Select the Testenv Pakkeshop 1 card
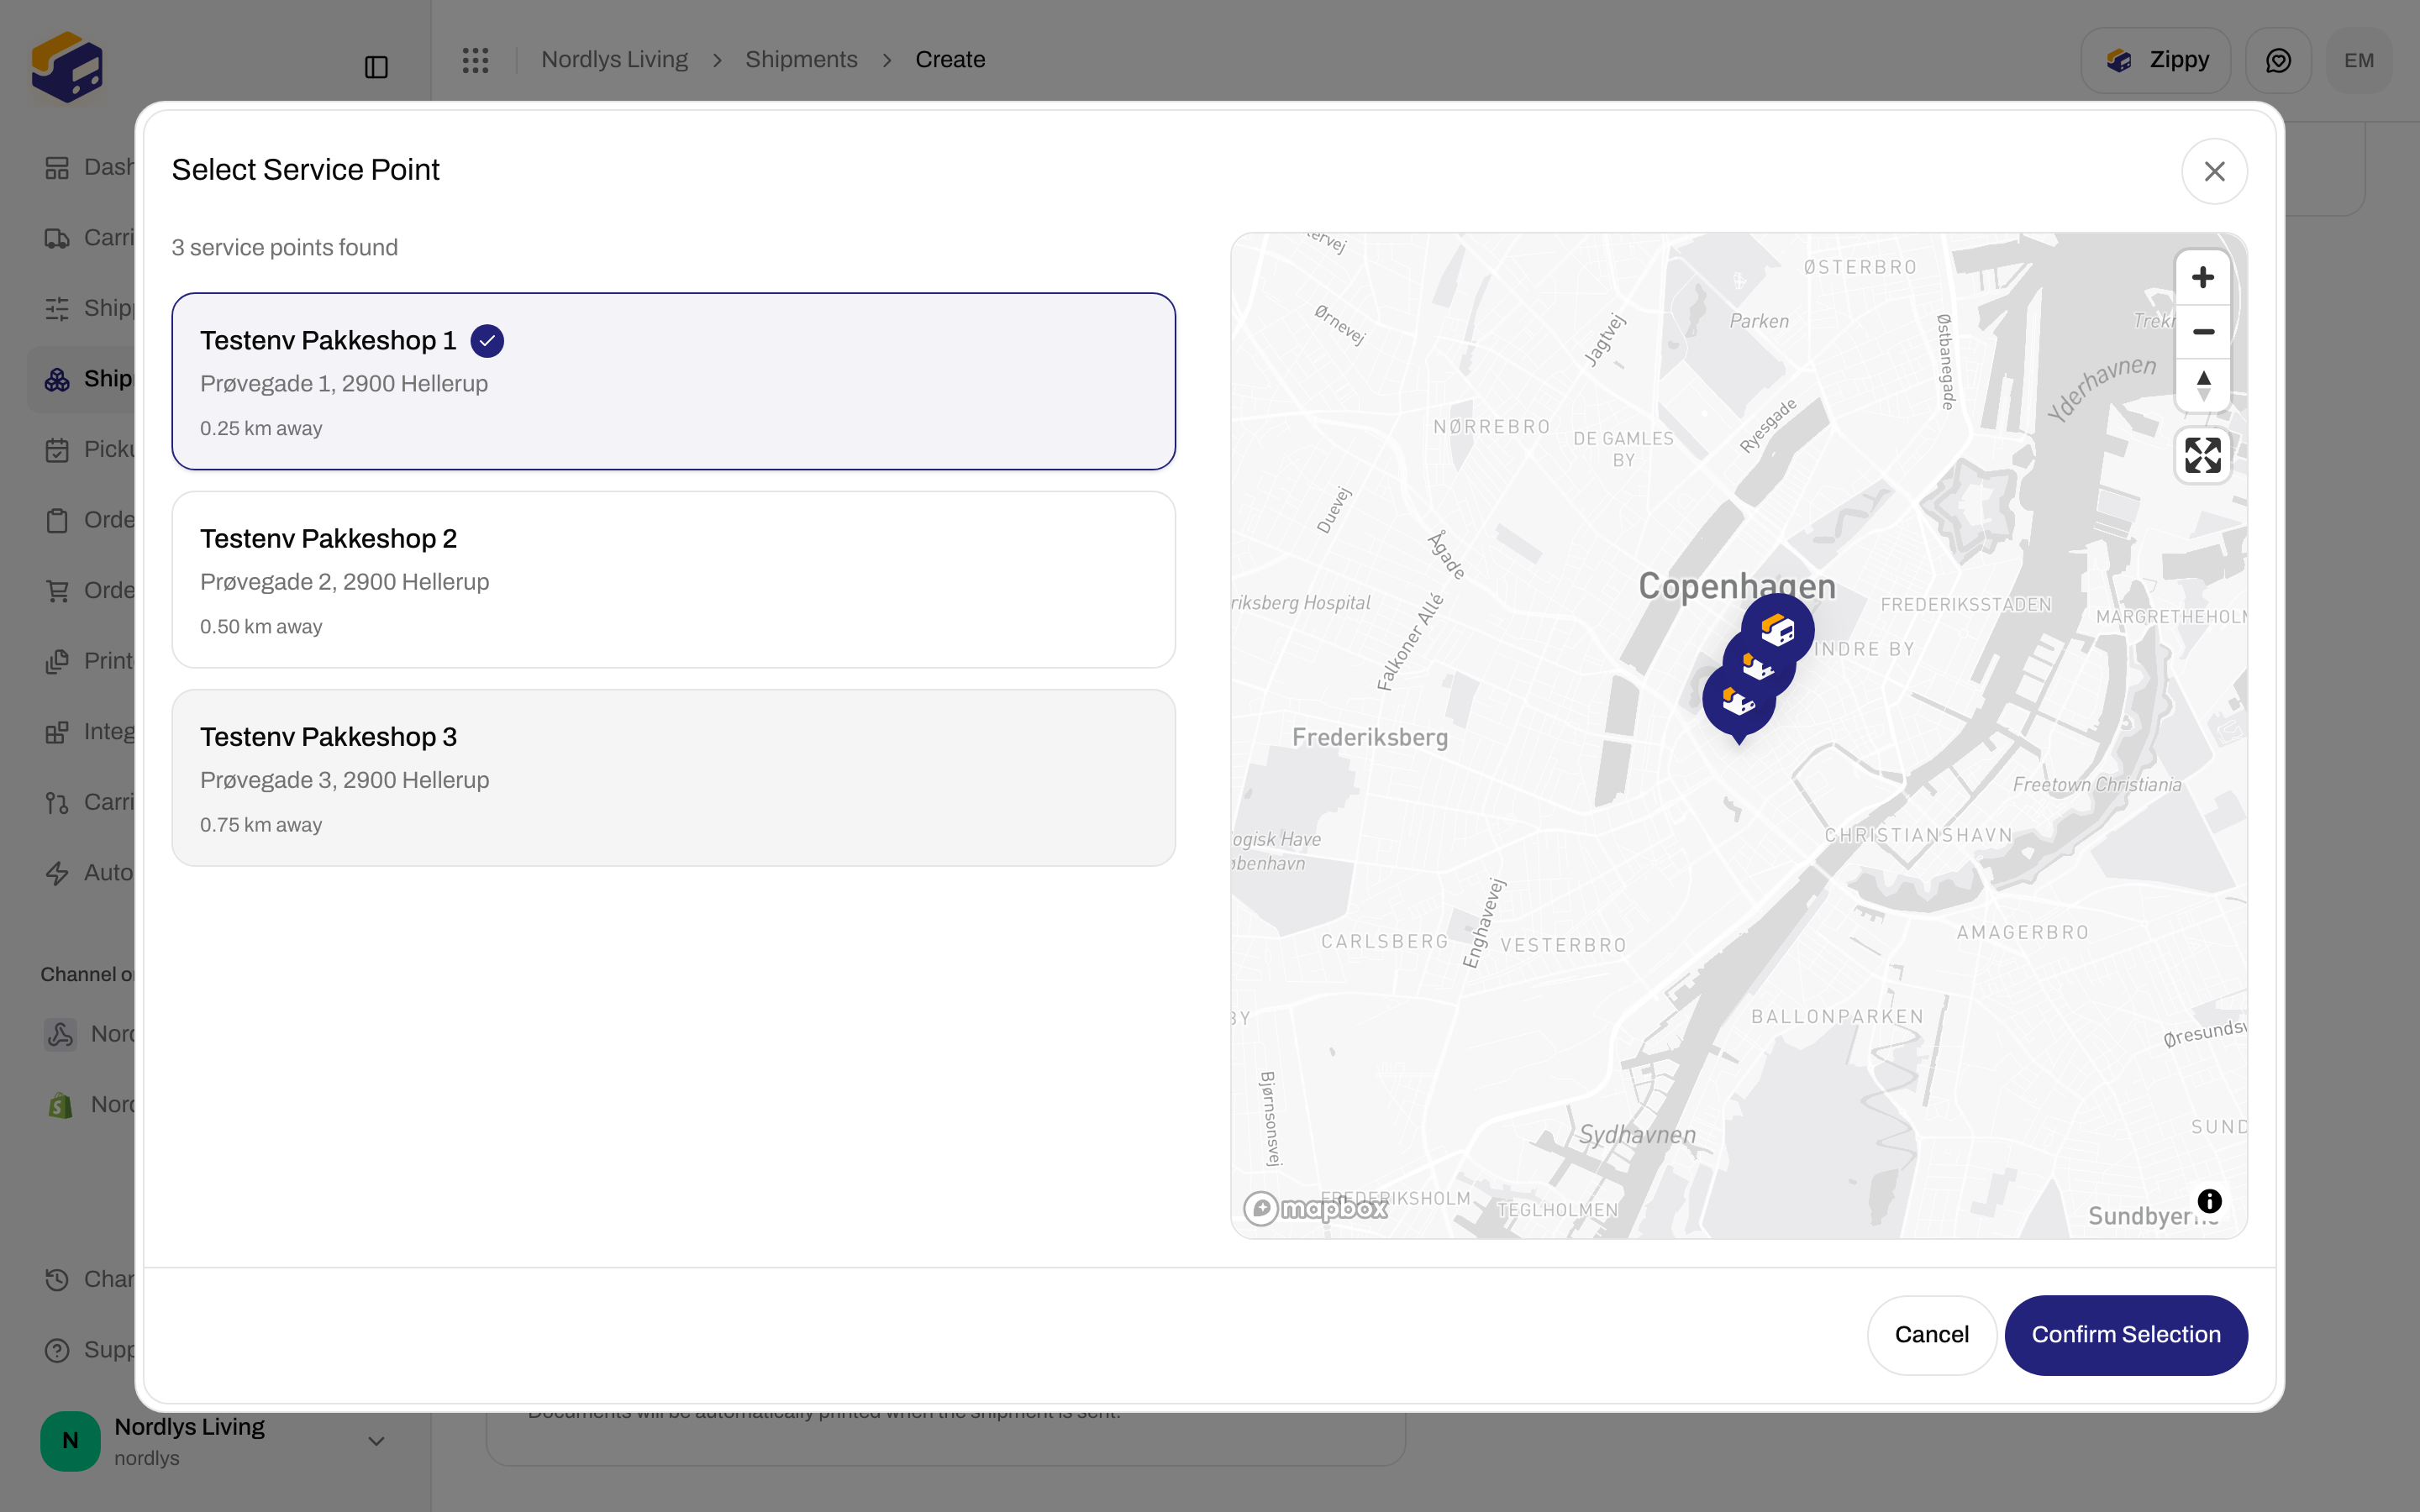Viewport: 2420px width, 1512px height. (673, 381)
